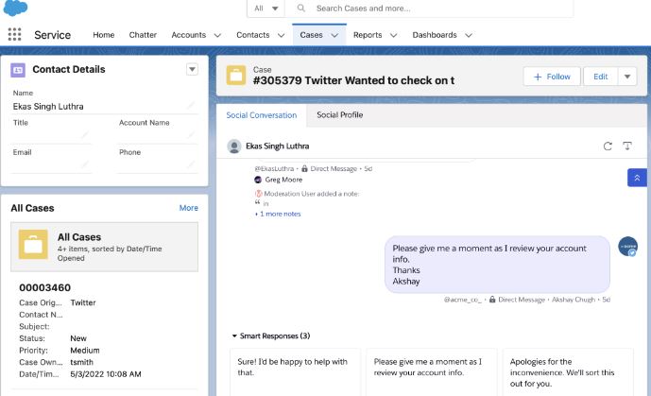Click the Edit case button
The height and width of the screenshot is (396, 651).
click(x=600, y=77)
